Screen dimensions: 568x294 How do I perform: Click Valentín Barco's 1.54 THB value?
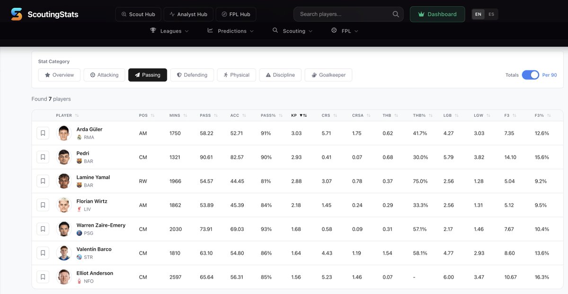(388, 253)
